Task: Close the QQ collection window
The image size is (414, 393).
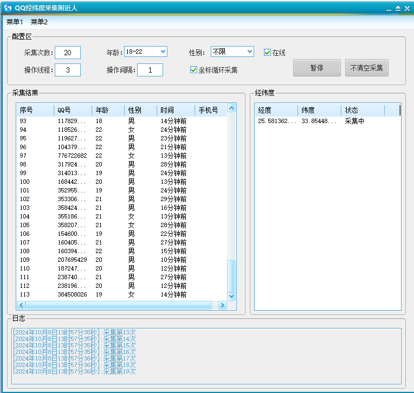Action: click(x=407, y=9)
